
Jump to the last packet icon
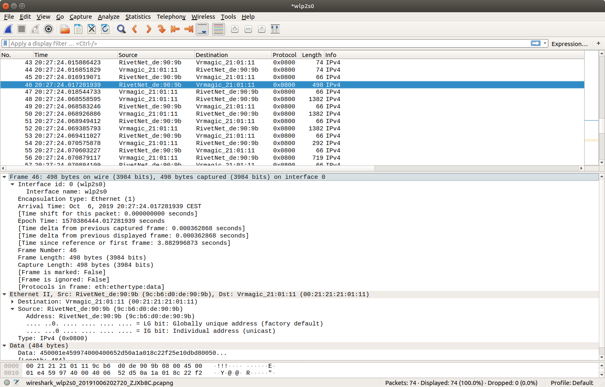pos(189,29)
